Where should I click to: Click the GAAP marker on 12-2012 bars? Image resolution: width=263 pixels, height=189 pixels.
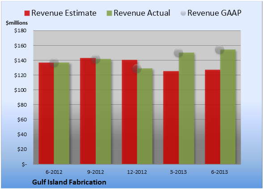137,69
